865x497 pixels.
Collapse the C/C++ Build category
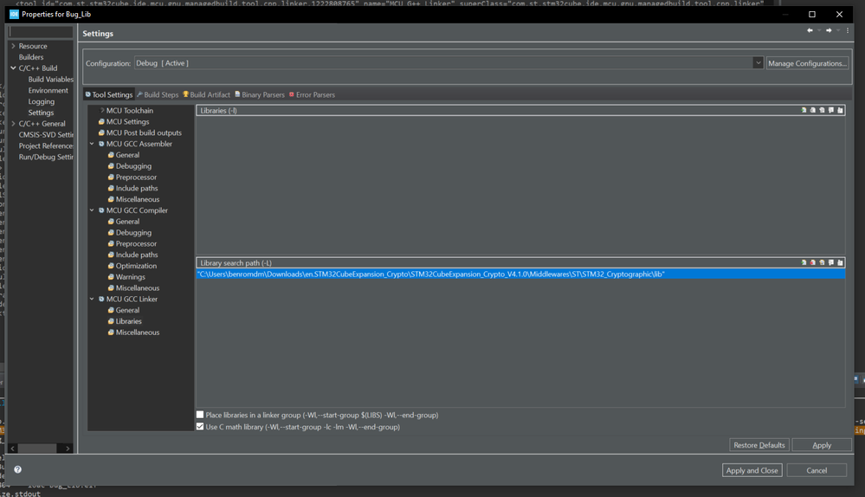click(13, 68)
